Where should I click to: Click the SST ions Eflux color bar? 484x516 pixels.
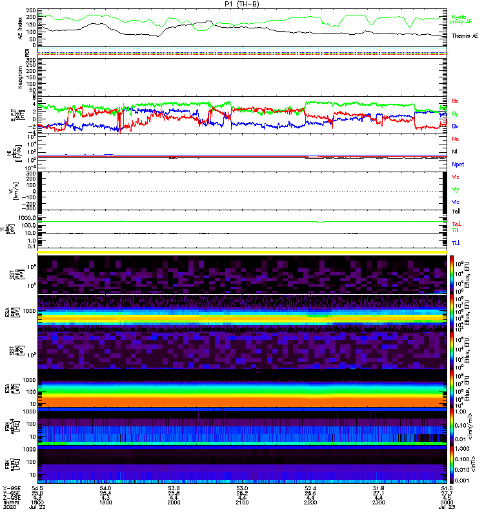(452, 275)
